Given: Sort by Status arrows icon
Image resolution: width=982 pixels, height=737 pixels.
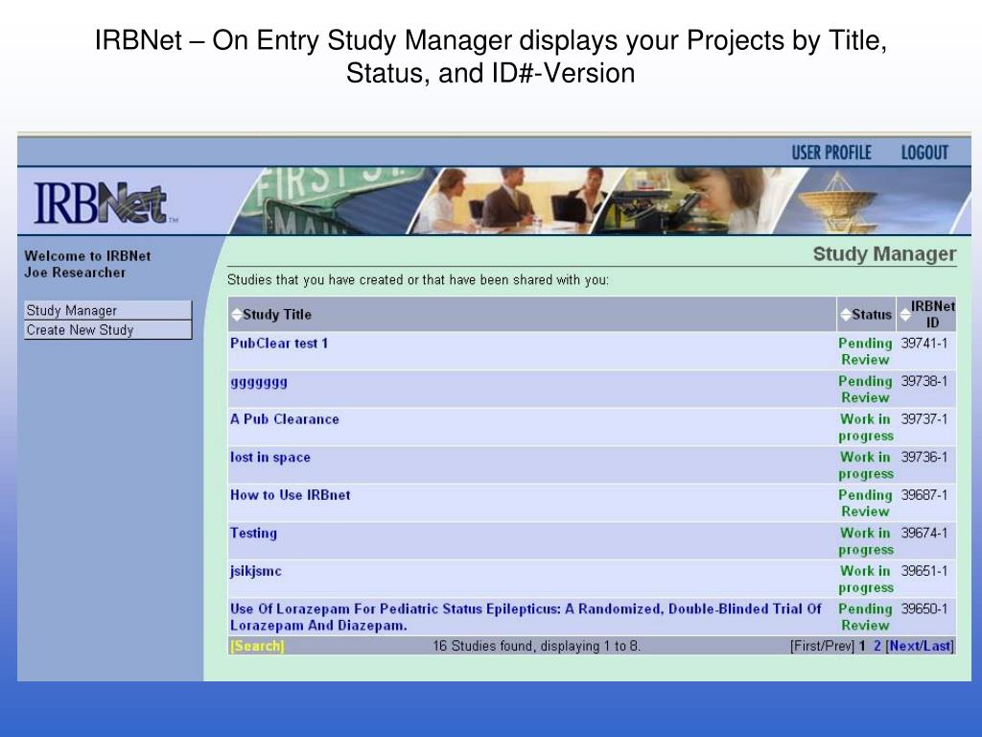Looking at the screenshot, I should (x=846, y=315).
